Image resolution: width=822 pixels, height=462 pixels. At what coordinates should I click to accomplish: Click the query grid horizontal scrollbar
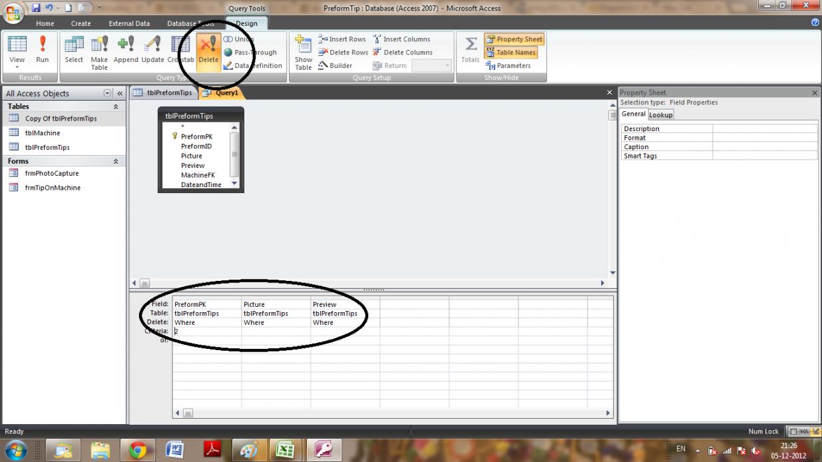click(x=392, y=413)
